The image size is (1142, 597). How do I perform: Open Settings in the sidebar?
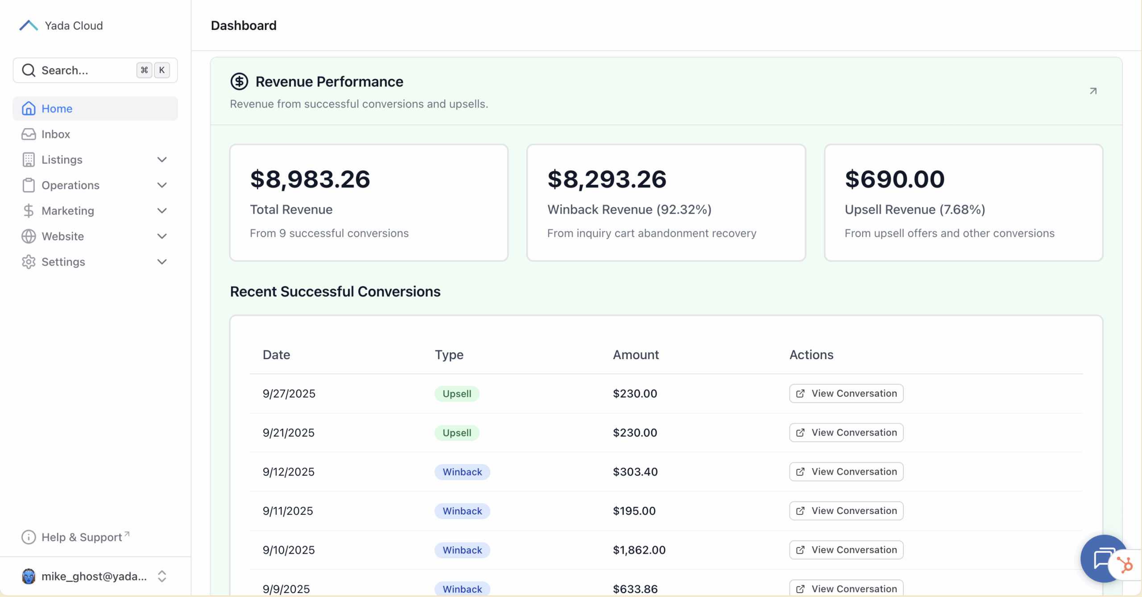[x=63, y=262]
